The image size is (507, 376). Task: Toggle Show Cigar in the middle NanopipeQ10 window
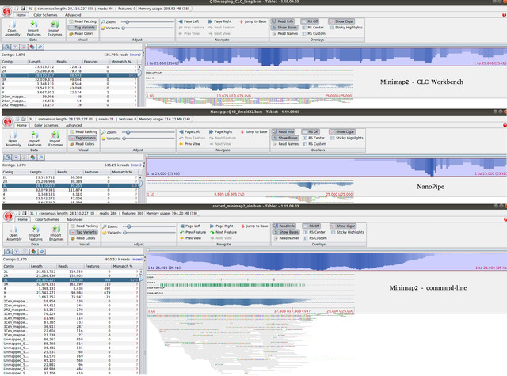click(x=342, y=131)
